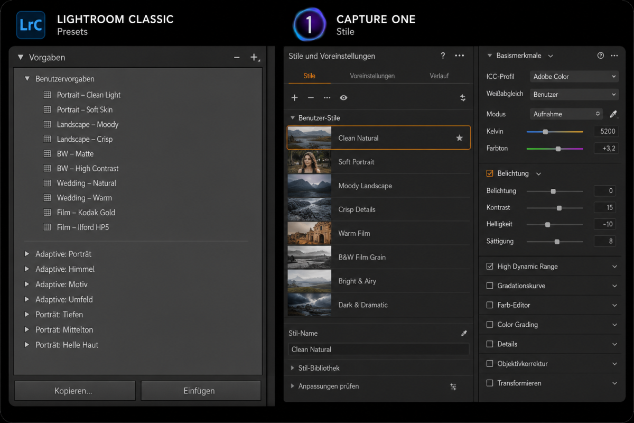The image size is (634, 423).
Task: Click preset grid icon for Wedding – Warm
Action: click(x=47, y=198)
